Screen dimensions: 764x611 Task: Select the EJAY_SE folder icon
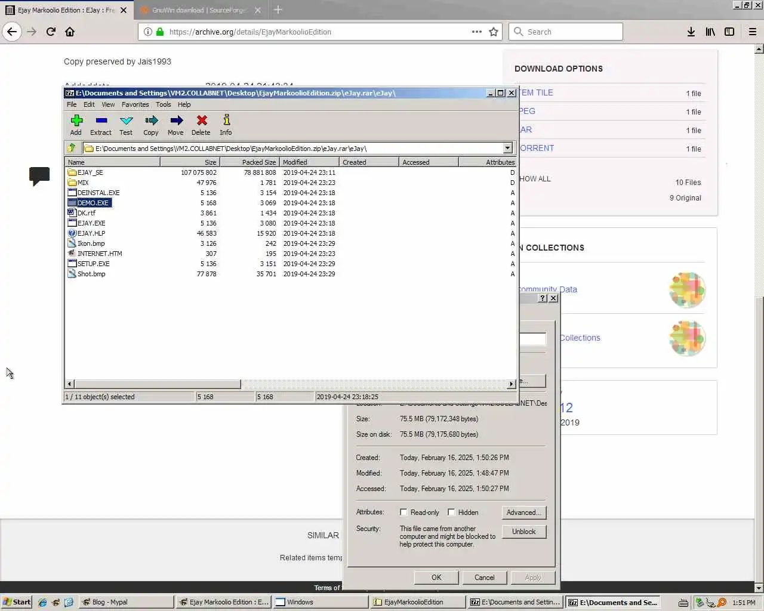tap(72, 172)
